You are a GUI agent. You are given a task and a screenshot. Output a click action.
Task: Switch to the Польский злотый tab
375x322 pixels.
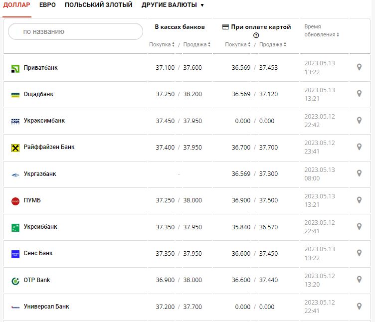pos(98,5)
